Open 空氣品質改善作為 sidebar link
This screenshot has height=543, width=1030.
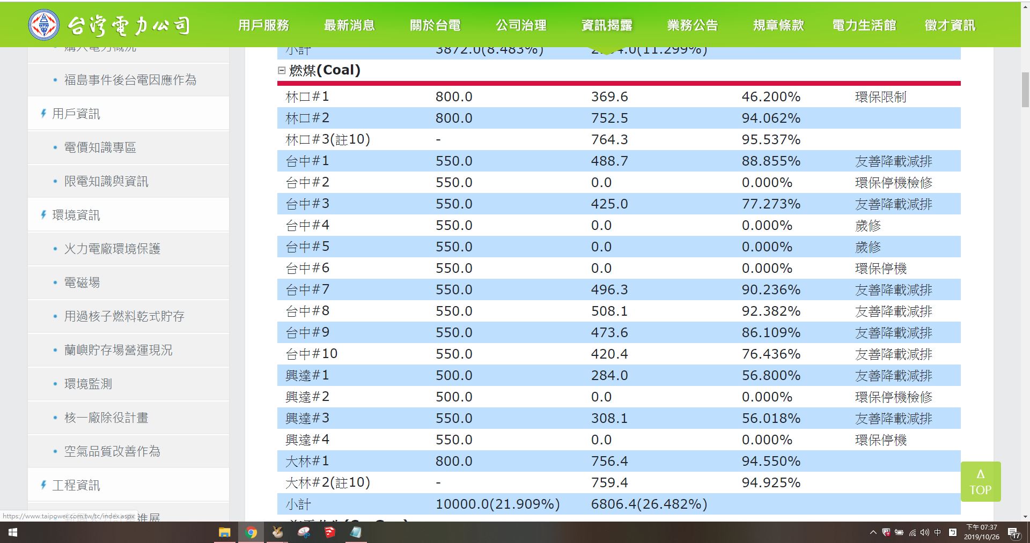(x=112, y=451)
